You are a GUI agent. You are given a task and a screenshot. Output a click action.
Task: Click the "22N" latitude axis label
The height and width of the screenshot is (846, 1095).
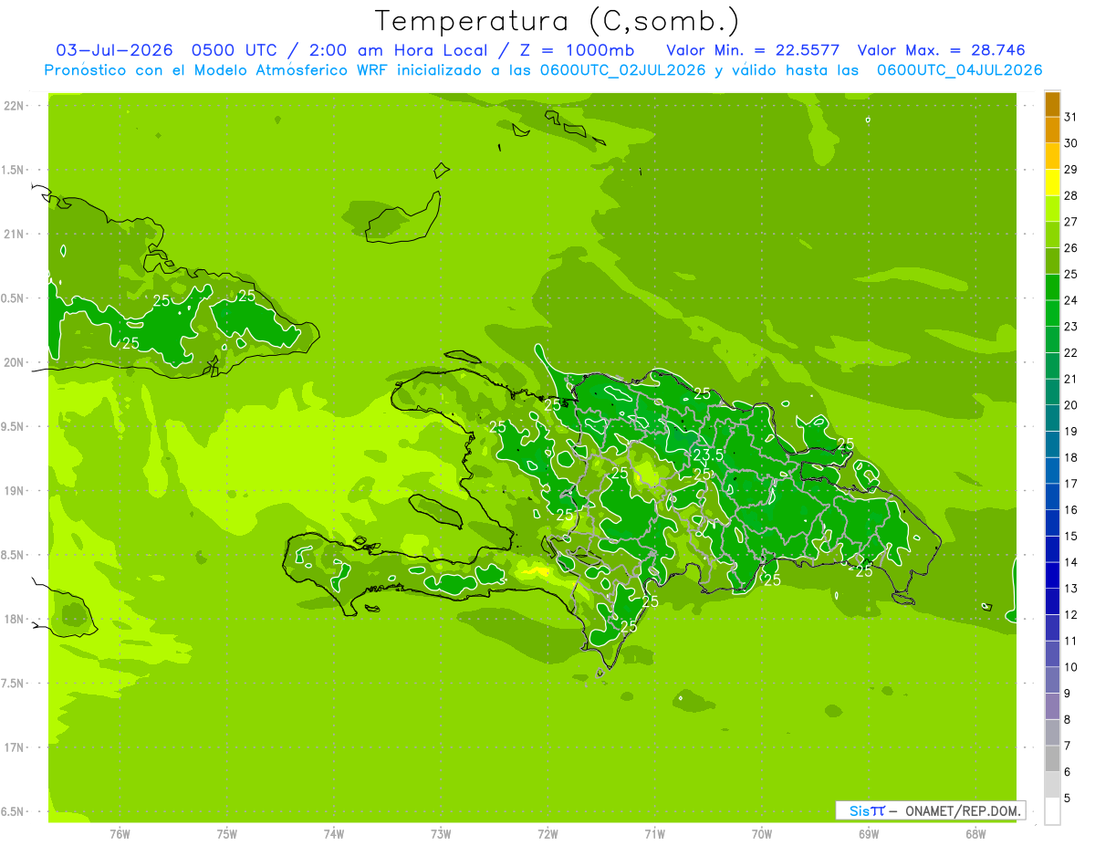tap(15, 106)
